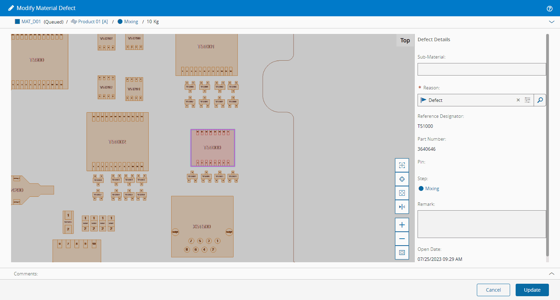Zoom in with the plus button
560x300 pixels.
pos(402,225)
